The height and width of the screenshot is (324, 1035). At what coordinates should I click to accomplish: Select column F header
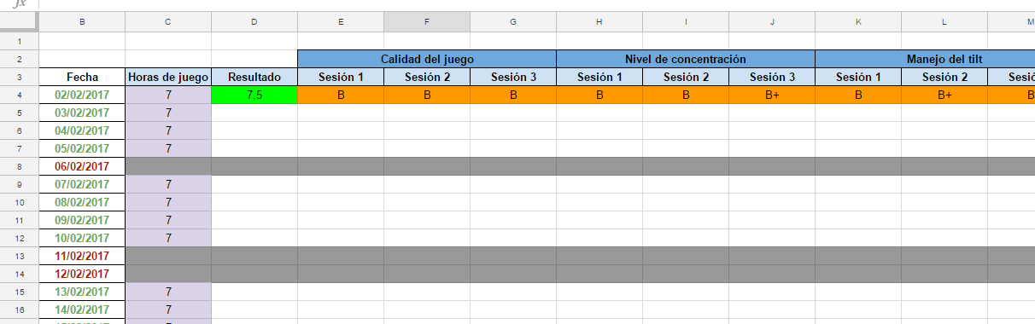click(427, 22)
